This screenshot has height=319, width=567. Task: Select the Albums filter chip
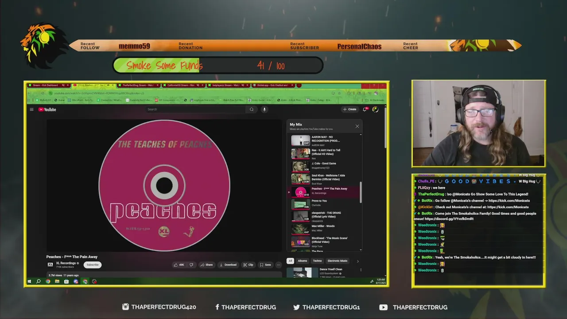click(303, 261)
